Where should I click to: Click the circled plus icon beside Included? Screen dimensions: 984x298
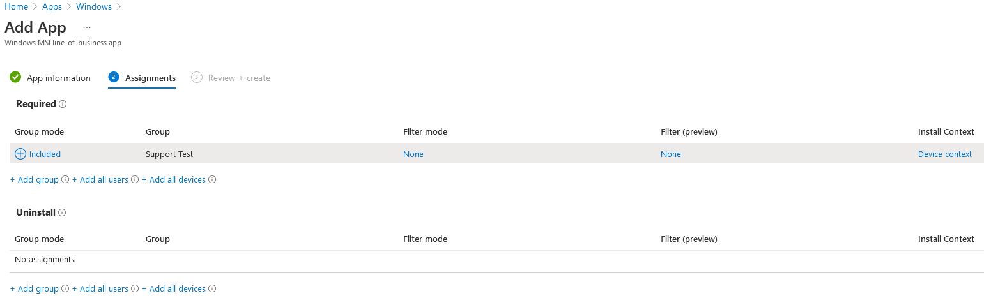coord(20,154)
